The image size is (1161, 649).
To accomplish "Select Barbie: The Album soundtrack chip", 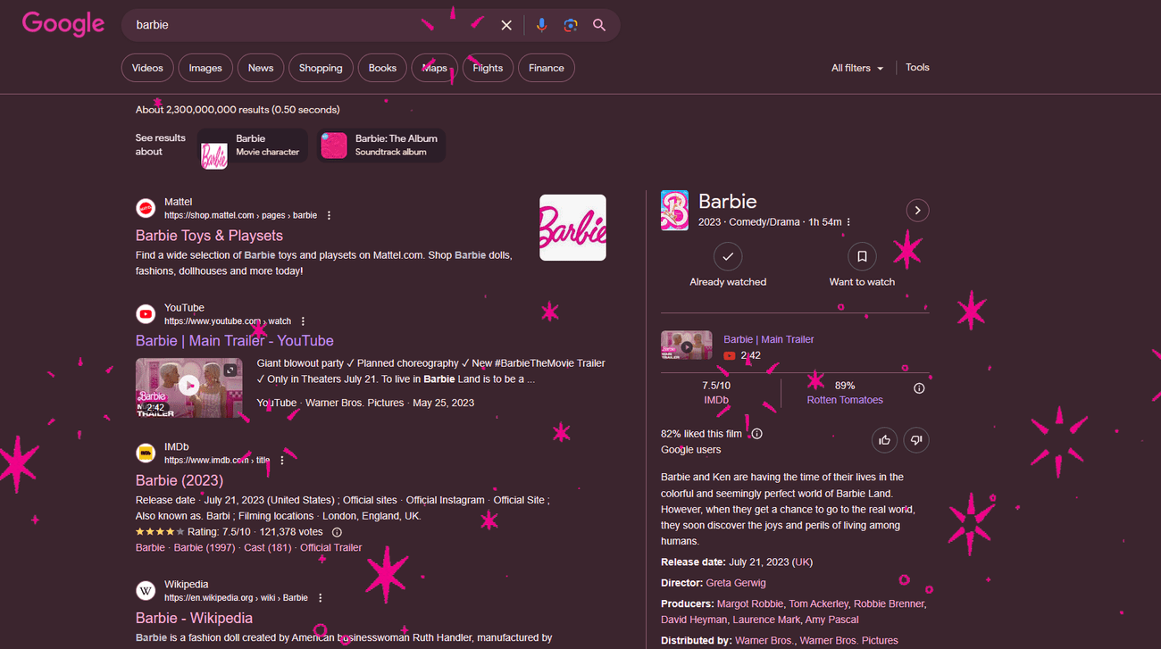I will point(382,146).
